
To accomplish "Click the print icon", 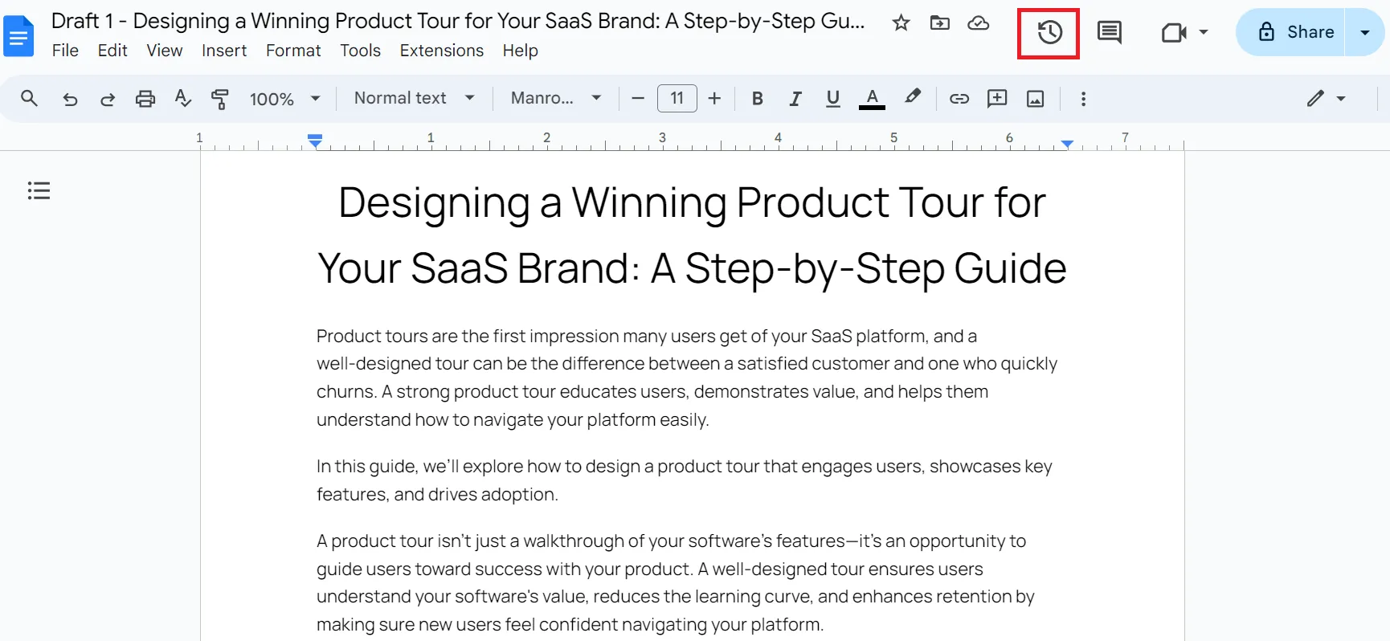I will coord(145,99).
